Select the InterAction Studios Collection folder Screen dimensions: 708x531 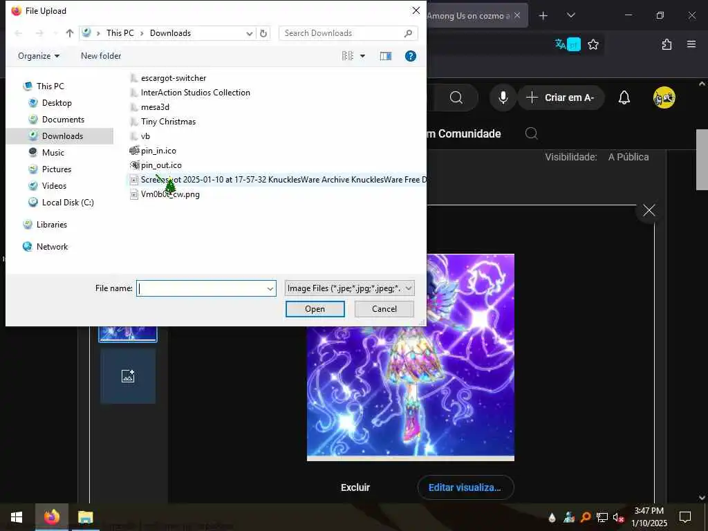[195, 93]
